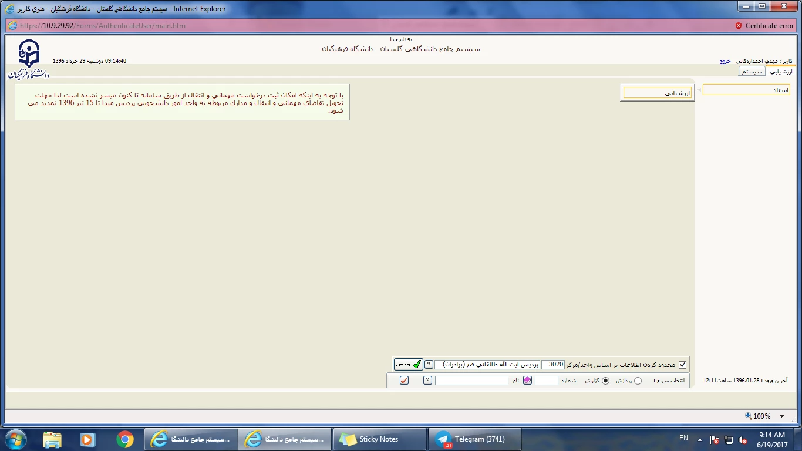Click the red checkmark confirm icon
Viewport: 802px width, 451px height.
pos(404,381)
